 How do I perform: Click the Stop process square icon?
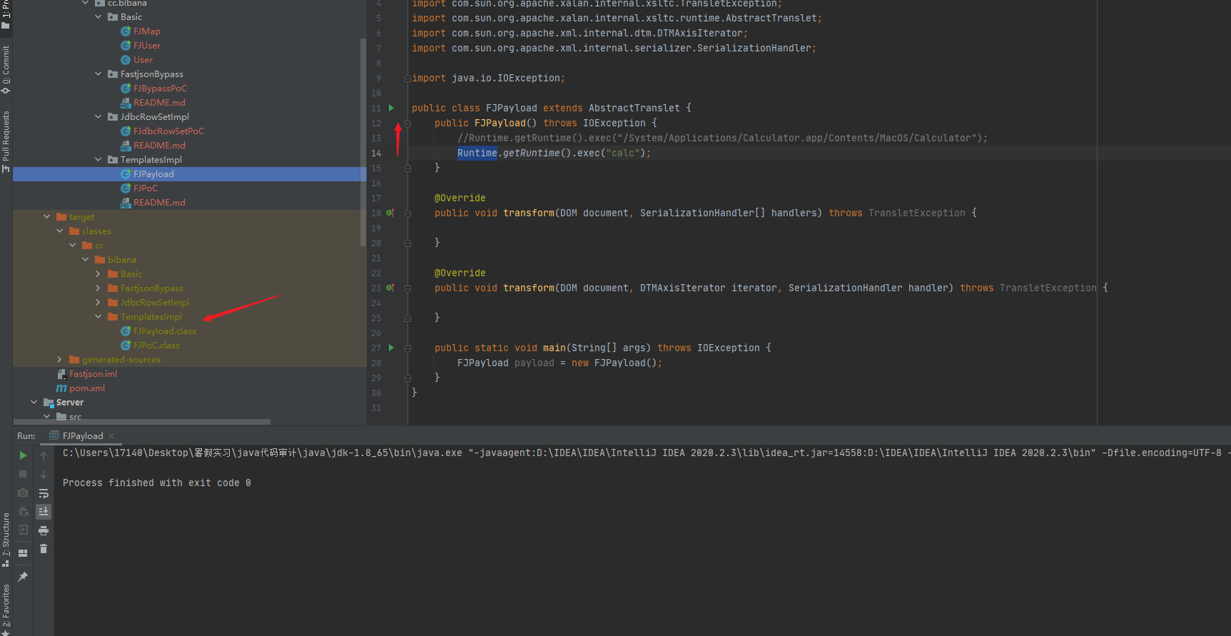[x=23, y=474]
